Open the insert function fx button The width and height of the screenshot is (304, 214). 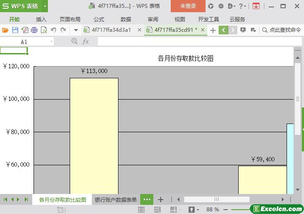point(85,41)
